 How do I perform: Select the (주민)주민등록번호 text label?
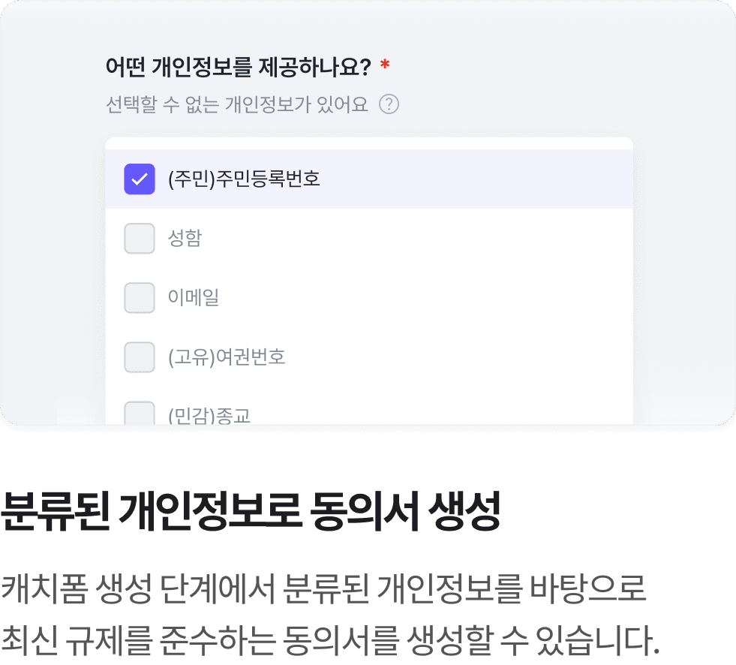pos(244,179)
